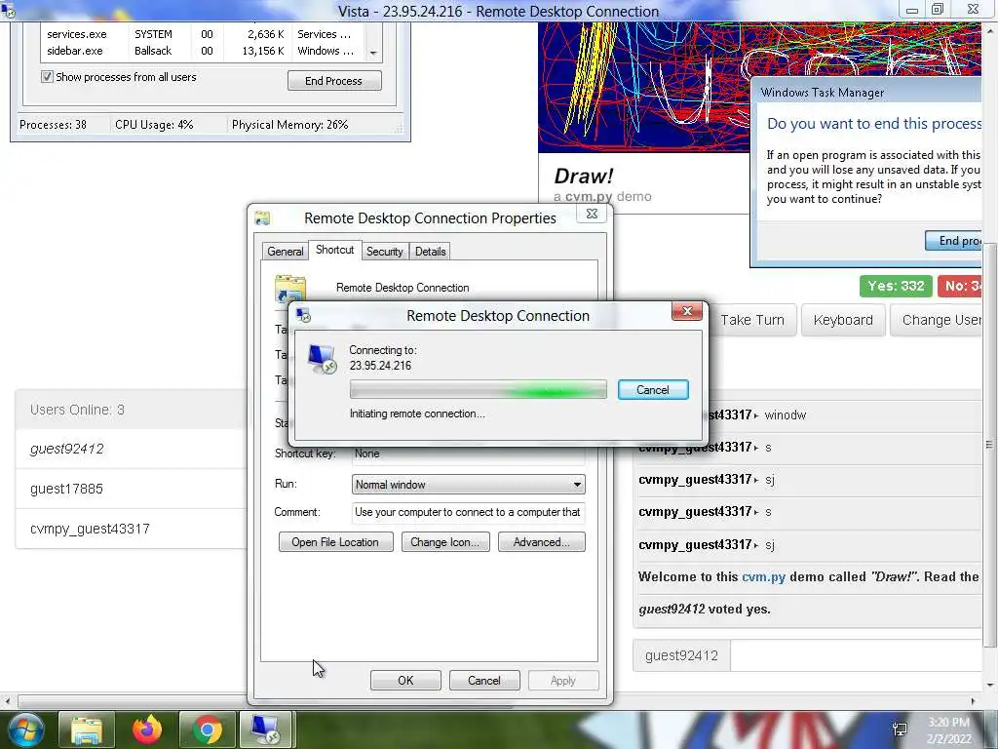Close the Remote Desktop Connection connecting dialog
The image size is (998, 749).
[687, 311]
